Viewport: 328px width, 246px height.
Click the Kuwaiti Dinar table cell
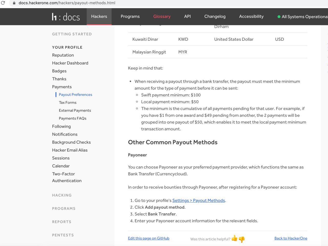click(x=145, y=39)
